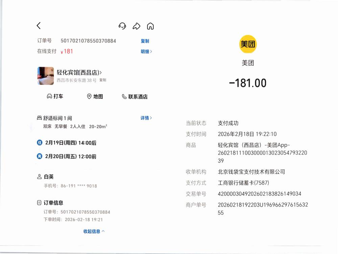This screenshot has height=254, width=338.
Task: Tap the 舒适标间 1间 room title
Action: (57, 118)
